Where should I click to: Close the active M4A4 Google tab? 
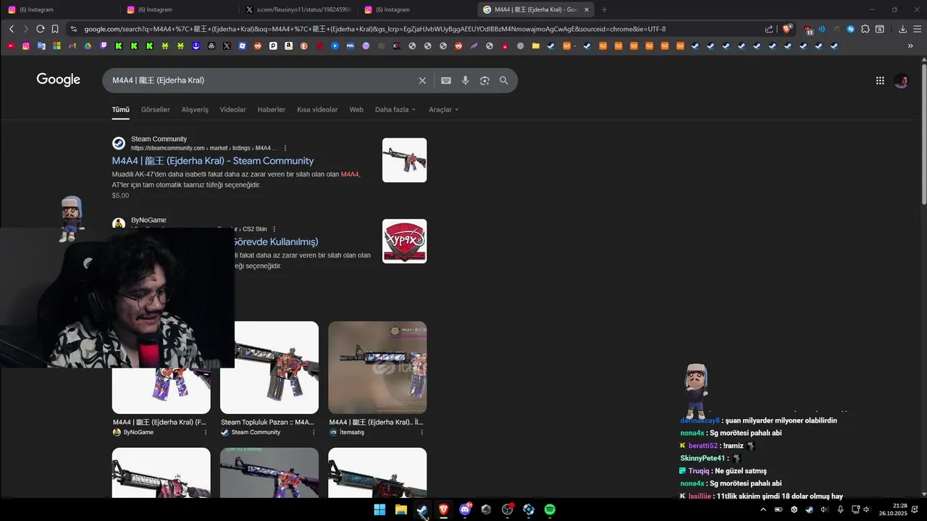587,9
